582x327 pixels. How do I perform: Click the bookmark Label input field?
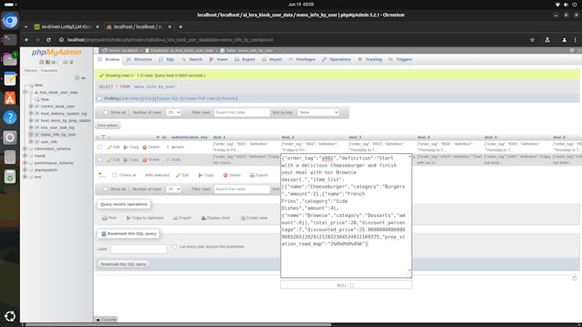pos(138,249)
